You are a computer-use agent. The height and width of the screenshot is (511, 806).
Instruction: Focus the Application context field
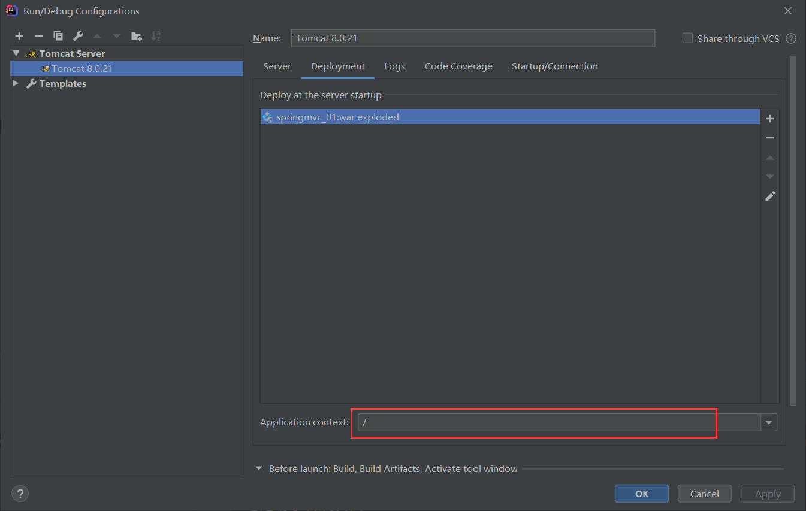click(559, 422)
